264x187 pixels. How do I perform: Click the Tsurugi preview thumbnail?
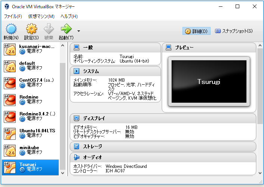[x=209, y=82]
